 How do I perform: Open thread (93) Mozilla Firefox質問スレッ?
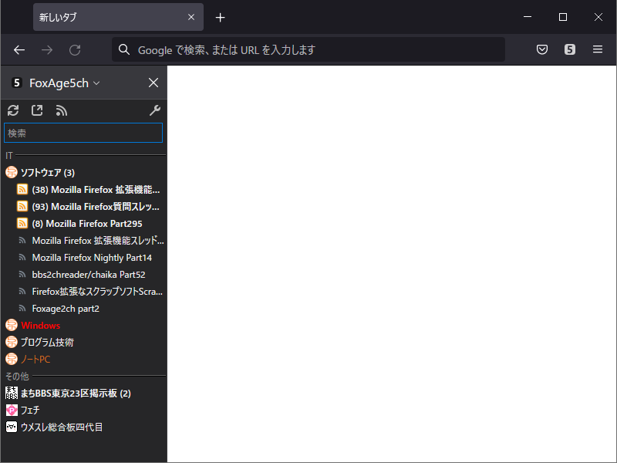pyautogui.click(x=96, y=206)
